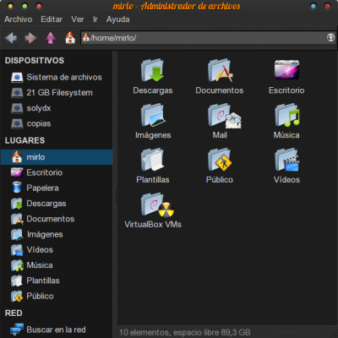
Task: Go forward with the right arrow button
Action: click(x=30, y=38)
